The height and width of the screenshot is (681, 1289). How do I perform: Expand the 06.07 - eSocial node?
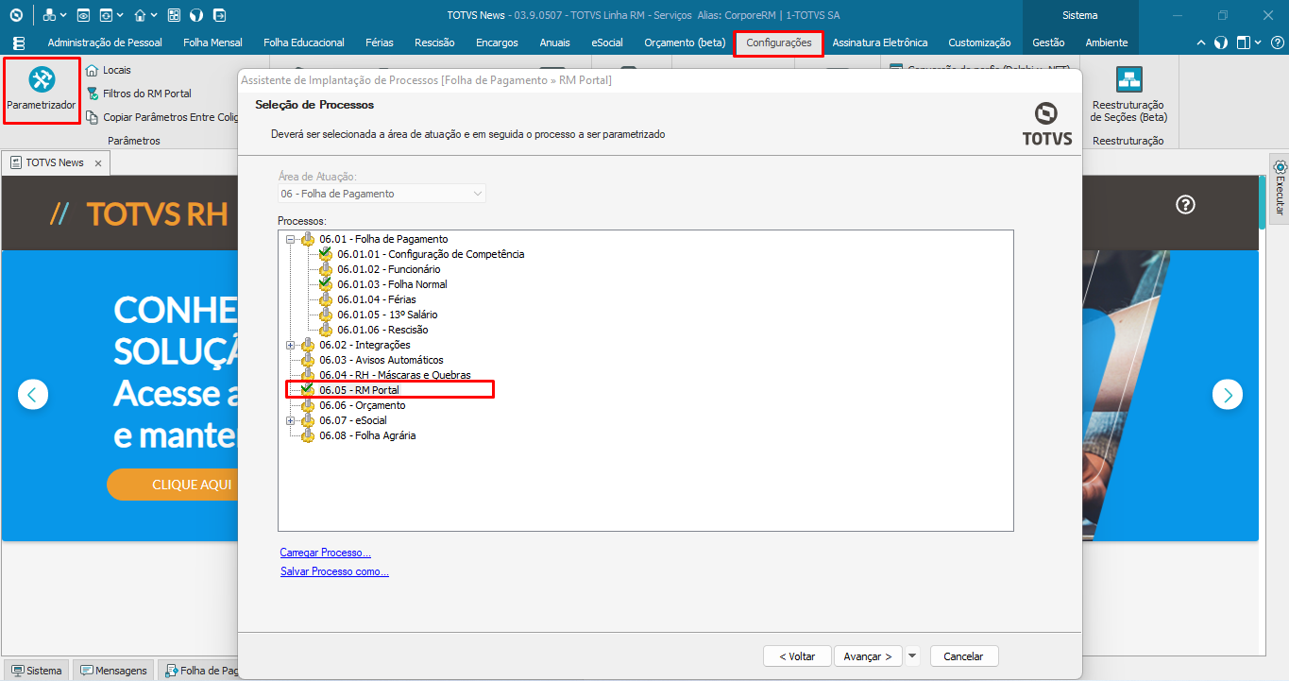click(x=291, y=420)
